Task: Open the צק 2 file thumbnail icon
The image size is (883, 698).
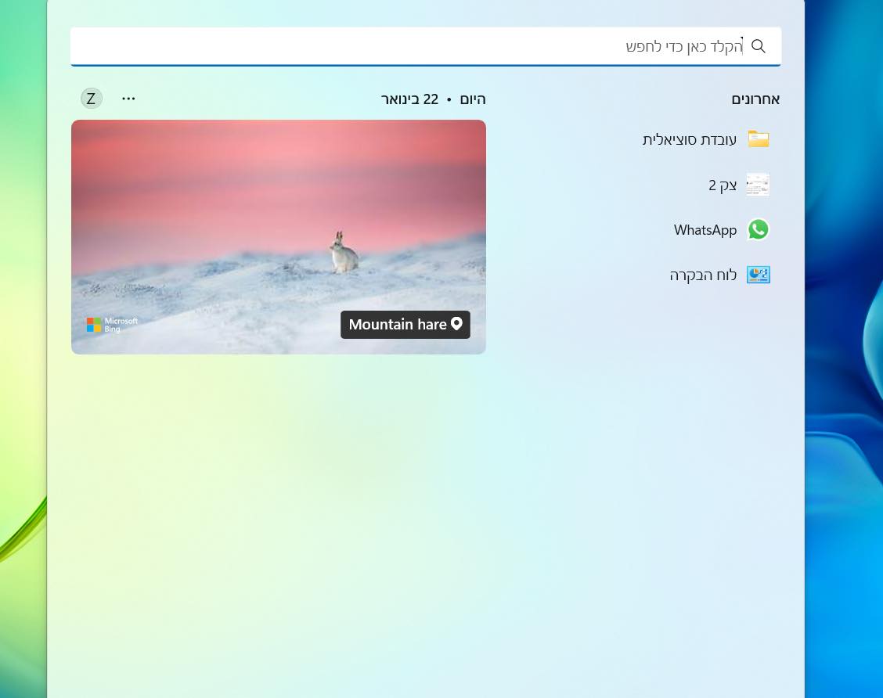Action: pos(758,185)
